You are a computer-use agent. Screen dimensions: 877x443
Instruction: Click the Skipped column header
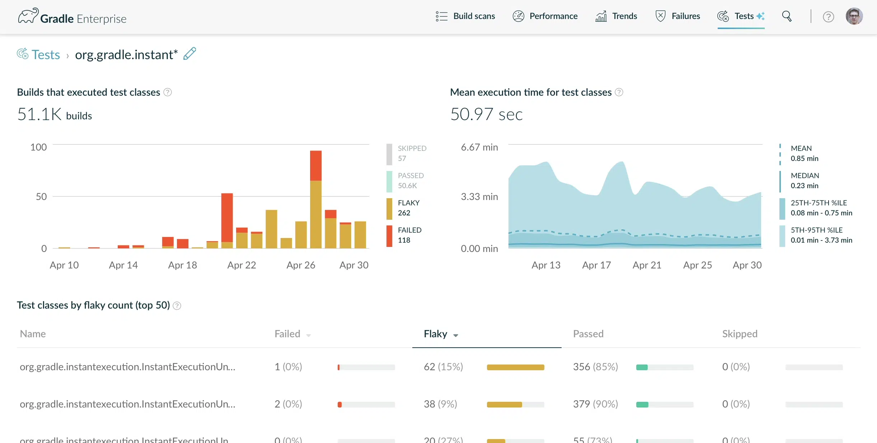click(x=740, y=334)
